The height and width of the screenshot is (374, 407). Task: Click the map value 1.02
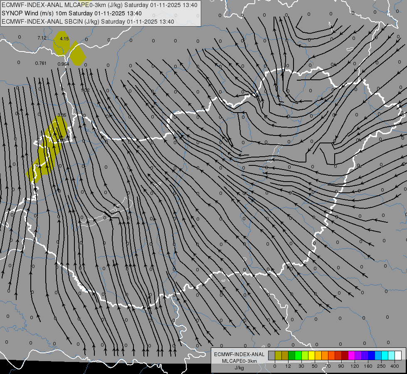pos(85,90)
